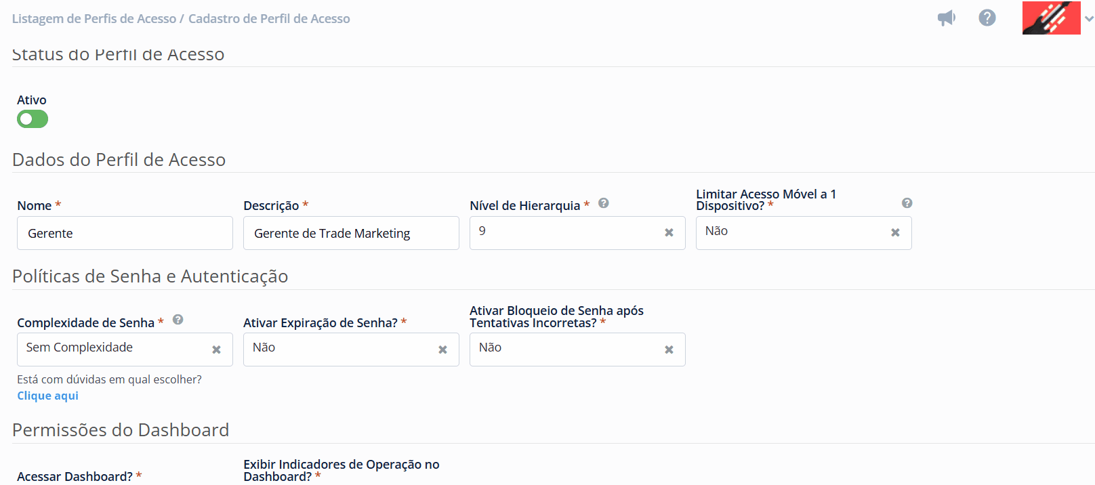Expand the Complexidade de Senha dropdown

tap(113, 350)
